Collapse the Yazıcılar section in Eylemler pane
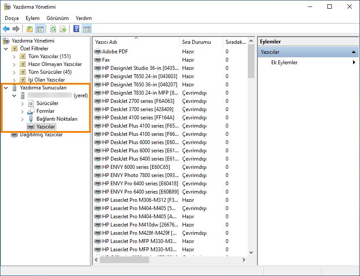360x276 pixels. [x=353, y=52]
